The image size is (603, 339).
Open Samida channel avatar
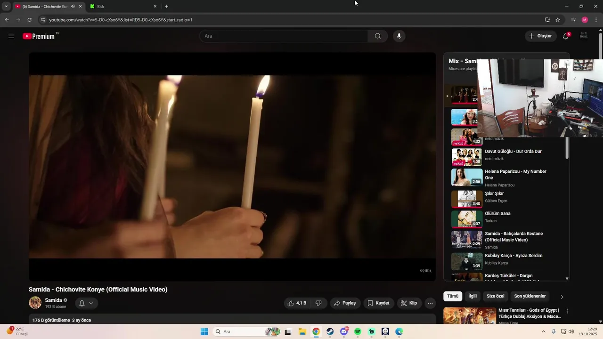(35, 303)
